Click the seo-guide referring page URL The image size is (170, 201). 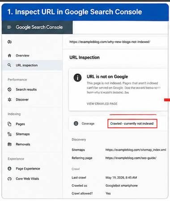pos(131,158)
